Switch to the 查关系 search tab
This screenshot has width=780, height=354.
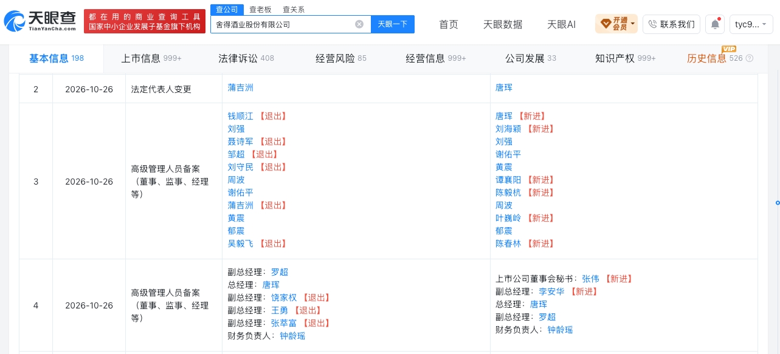point(294,10)
